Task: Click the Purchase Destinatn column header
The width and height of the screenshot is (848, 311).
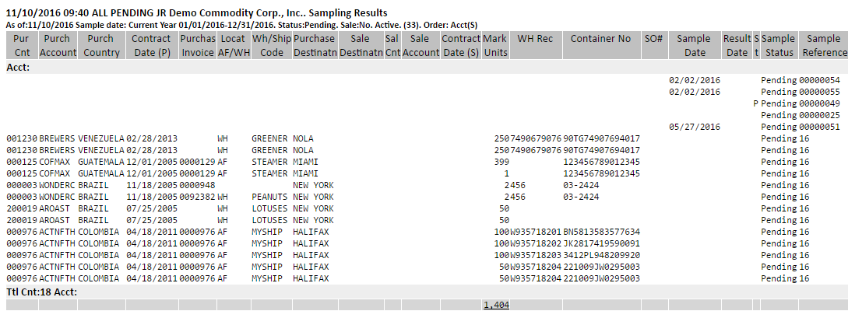Action: [315, 46]
